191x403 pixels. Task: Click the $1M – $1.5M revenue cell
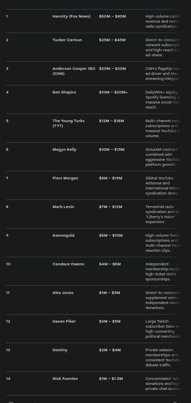(111, 378)
